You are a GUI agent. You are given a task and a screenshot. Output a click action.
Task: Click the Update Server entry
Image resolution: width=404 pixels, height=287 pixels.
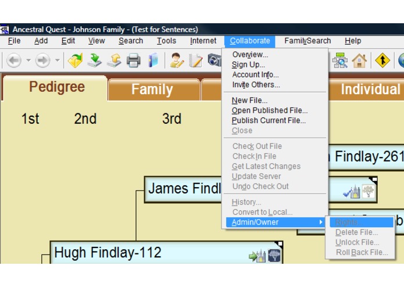pos(275,176)
